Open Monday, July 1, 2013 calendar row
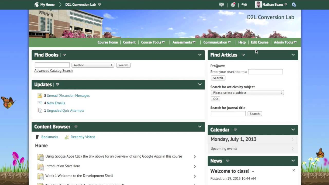The width and height of the screenshot is (329, 185). [253, 139]
